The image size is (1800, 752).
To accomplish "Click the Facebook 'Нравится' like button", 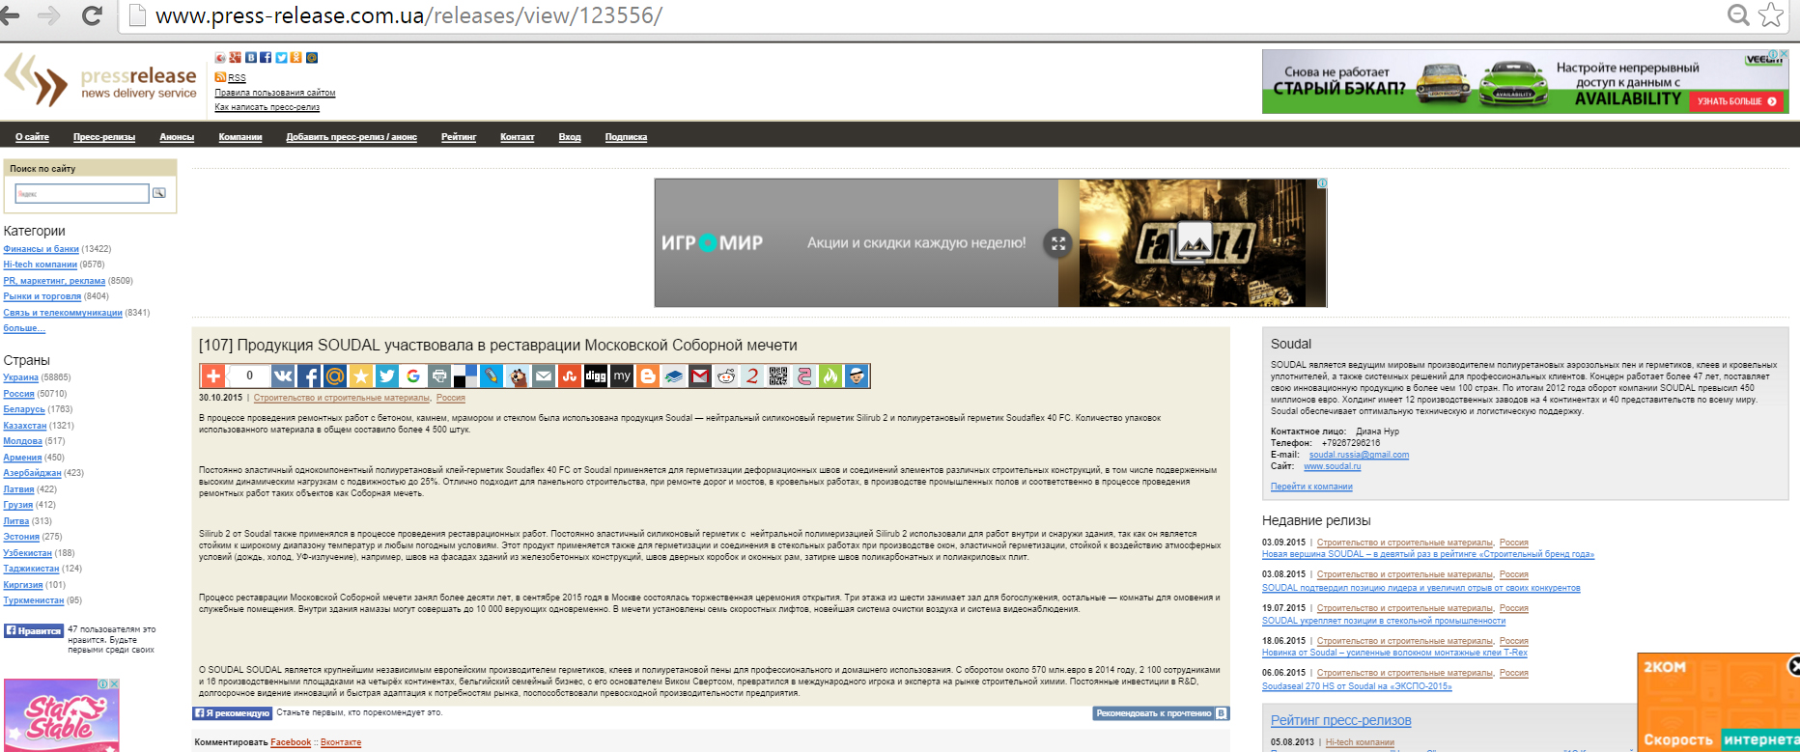I will click(34, 630).
